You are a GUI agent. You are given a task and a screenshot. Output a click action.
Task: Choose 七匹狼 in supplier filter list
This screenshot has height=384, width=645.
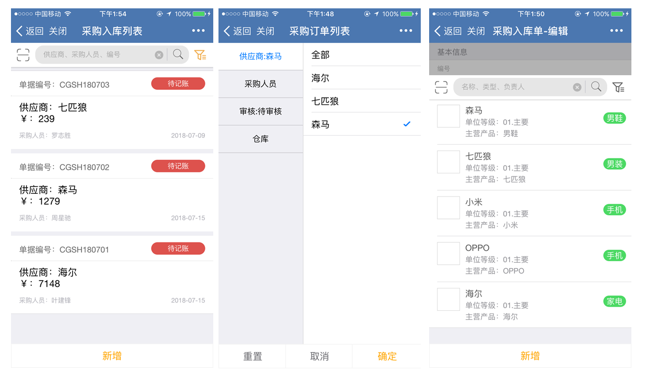pos(362,101)
